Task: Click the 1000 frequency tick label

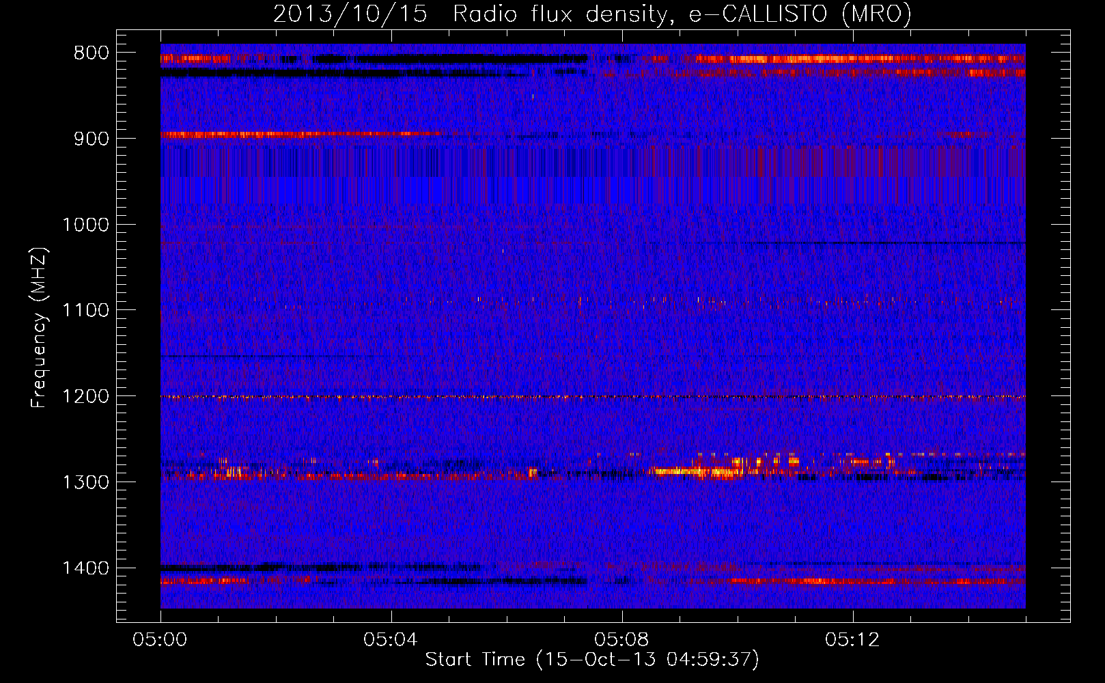Action: coord(85,225)
